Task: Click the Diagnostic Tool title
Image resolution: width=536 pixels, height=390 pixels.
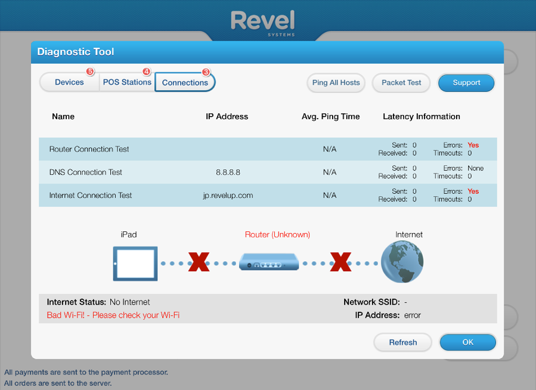Action: coord(76,52)
